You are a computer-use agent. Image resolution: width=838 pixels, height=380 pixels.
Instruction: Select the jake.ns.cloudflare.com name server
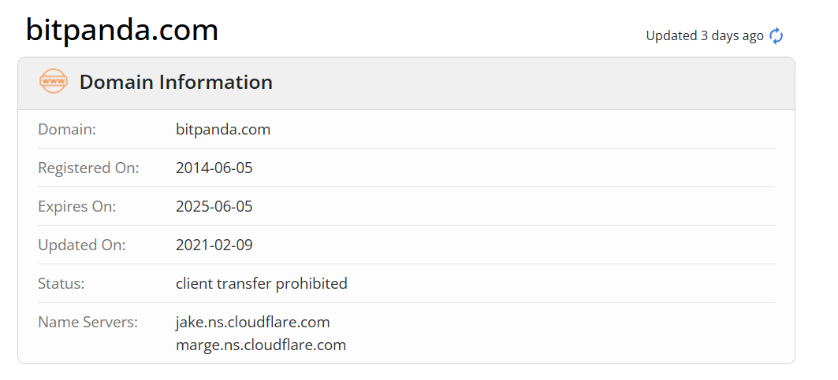253,322
